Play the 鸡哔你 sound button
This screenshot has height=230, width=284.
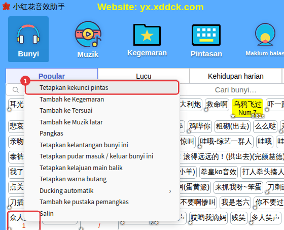(200, 126)
